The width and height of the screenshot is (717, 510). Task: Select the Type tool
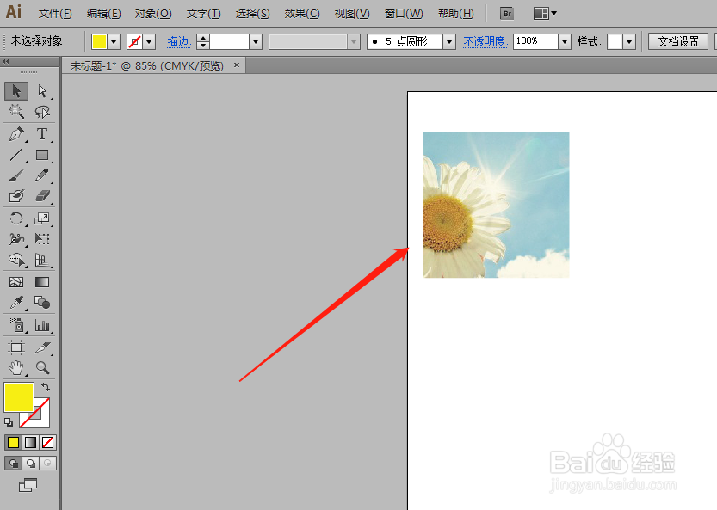click(42, 134)
